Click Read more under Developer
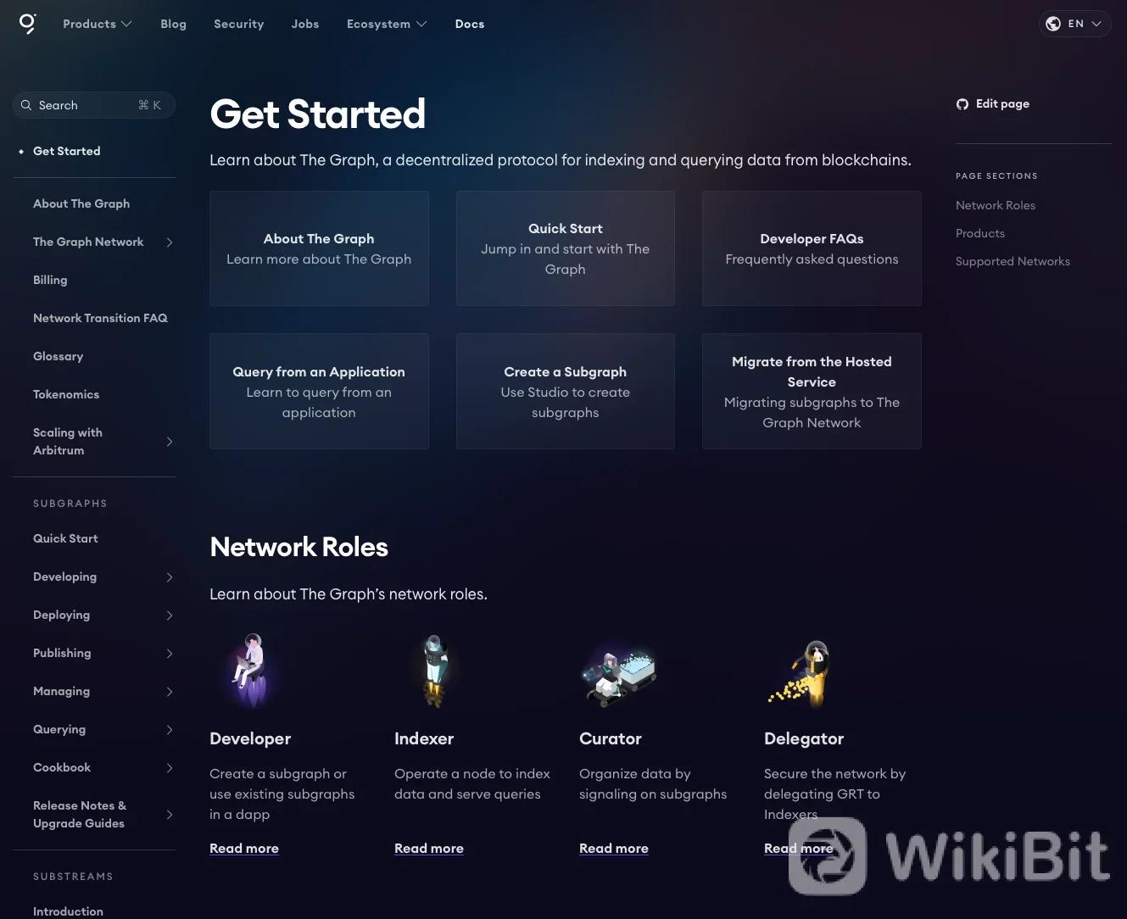 coord(244,849)
